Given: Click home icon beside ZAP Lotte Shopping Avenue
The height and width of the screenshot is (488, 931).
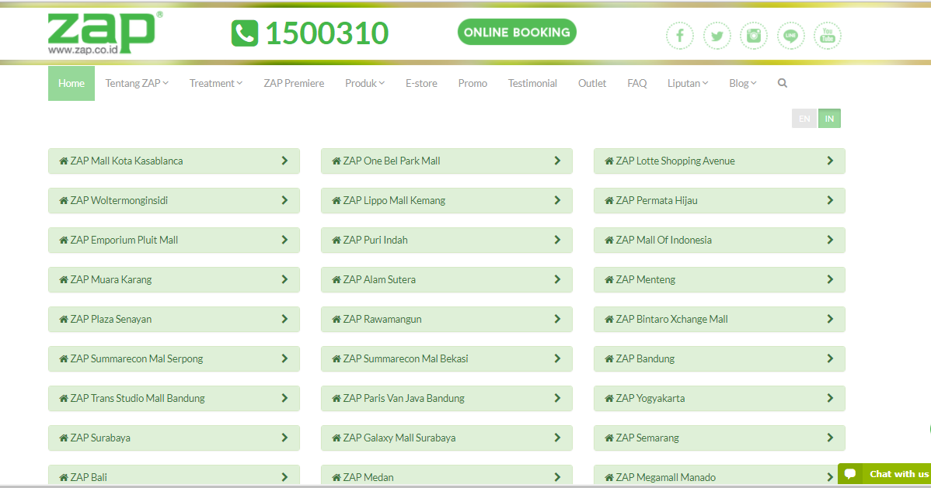Looking at the screenshot, I should click(608, 161).
